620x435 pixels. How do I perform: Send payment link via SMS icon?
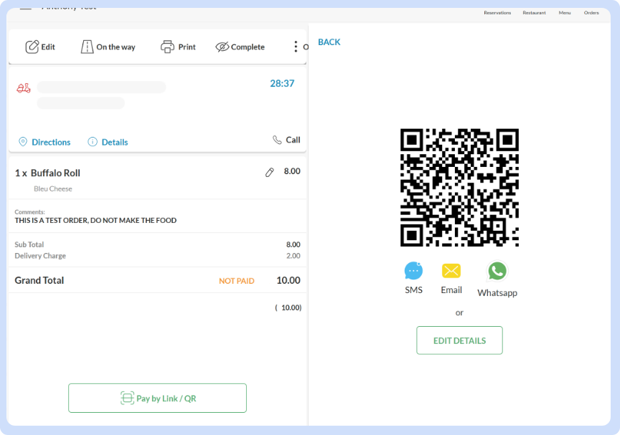413,271
